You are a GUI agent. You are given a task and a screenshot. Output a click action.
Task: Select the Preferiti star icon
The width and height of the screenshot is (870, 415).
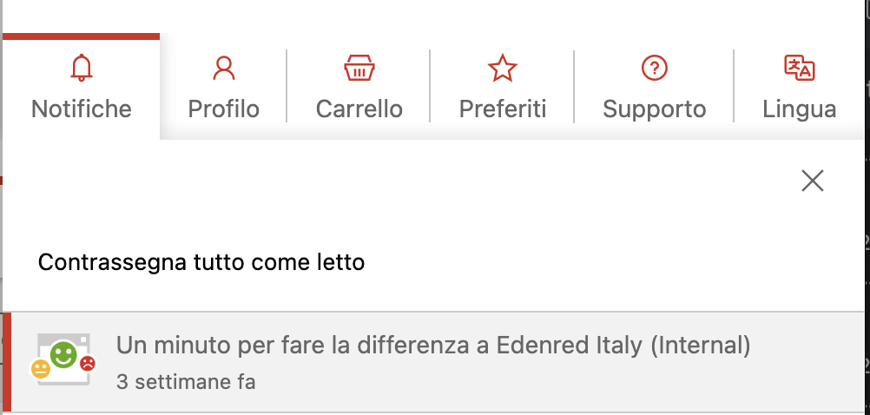[502, 68]
